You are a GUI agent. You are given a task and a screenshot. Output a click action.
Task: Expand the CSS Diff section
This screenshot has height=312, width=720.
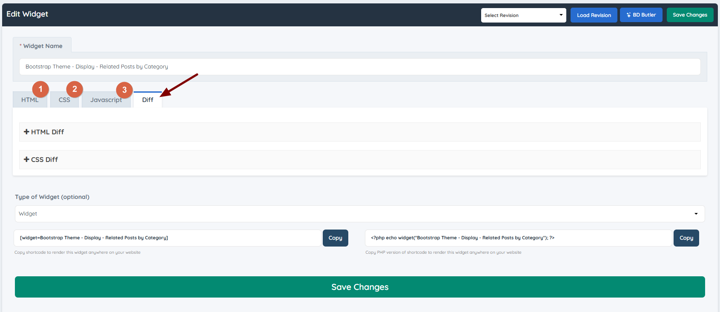pos(360,159)
